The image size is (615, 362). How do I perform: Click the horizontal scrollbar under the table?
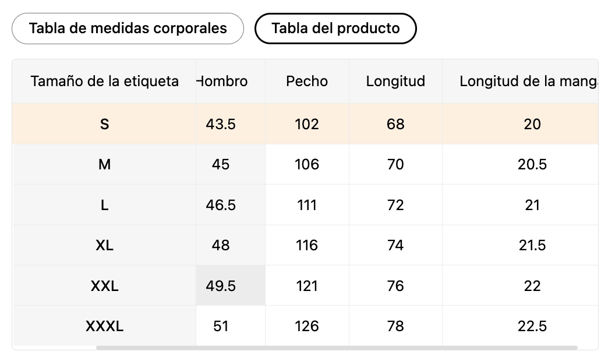pos(337,348)
